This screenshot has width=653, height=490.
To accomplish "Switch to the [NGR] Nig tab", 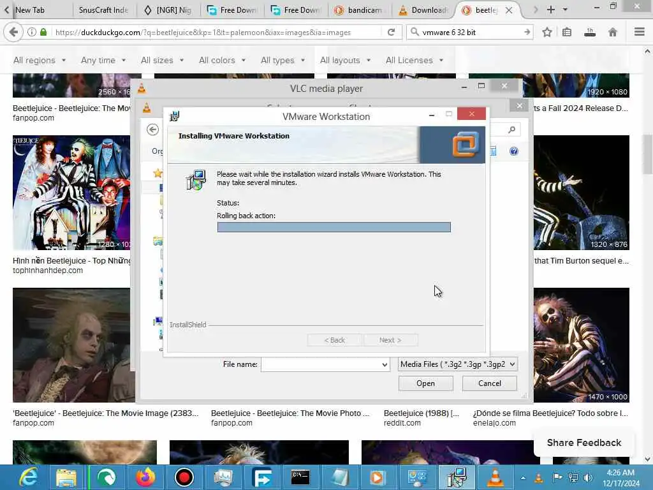I will click(168, 10).
